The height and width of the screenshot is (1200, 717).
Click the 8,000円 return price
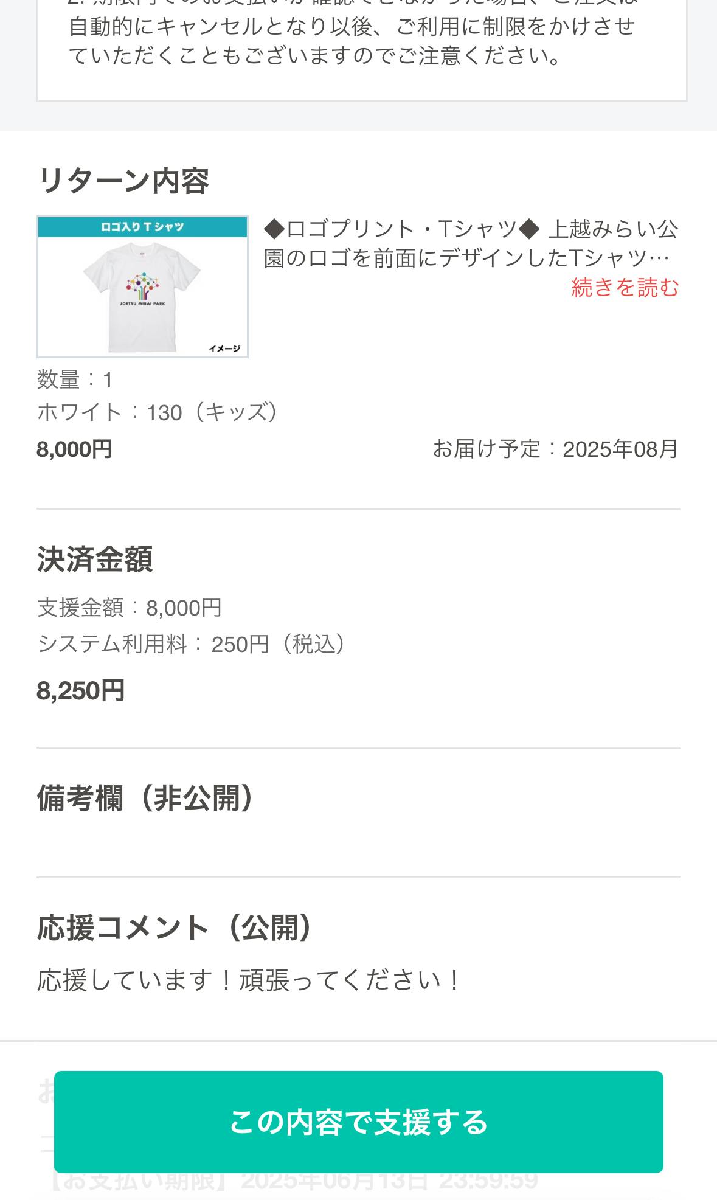74,449
